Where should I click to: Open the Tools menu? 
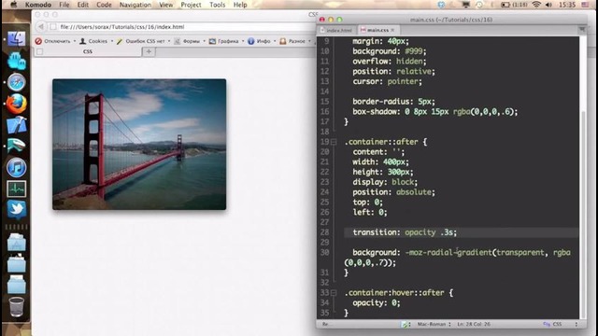pyautogui.click(x=218, y=5)
